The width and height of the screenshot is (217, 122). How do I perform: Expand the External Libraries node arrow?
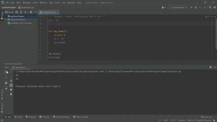pyautogui.click(x=5, y=20)
